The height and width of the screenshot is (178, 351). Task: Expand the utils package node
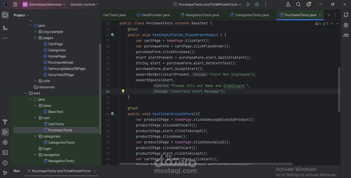click(35, 81)
